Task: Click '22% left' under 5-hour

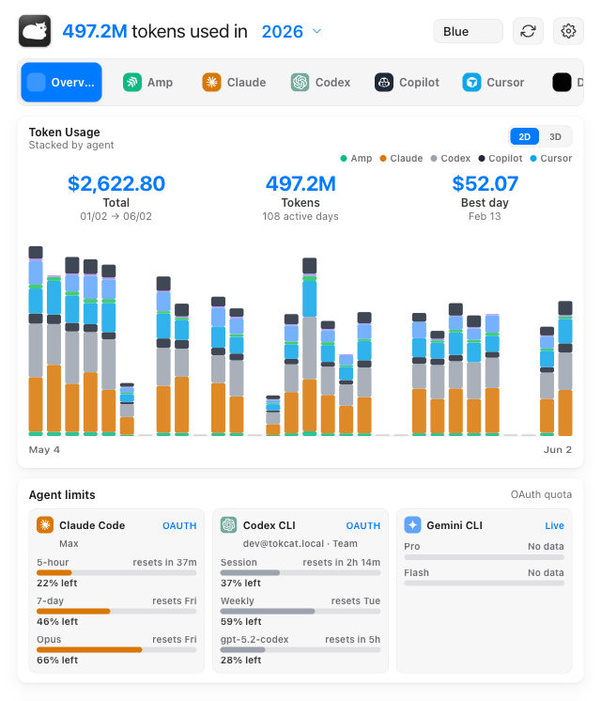Action: coord(56,583)
